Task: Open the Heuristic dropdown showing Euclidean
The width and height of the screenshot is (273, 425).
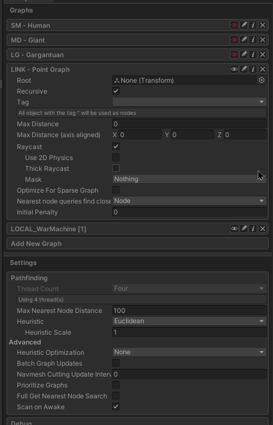Action: click(x=189, y=321)
